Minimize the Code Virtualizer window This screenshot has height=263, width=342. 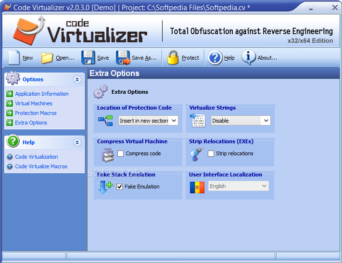[x=311, y=8]
